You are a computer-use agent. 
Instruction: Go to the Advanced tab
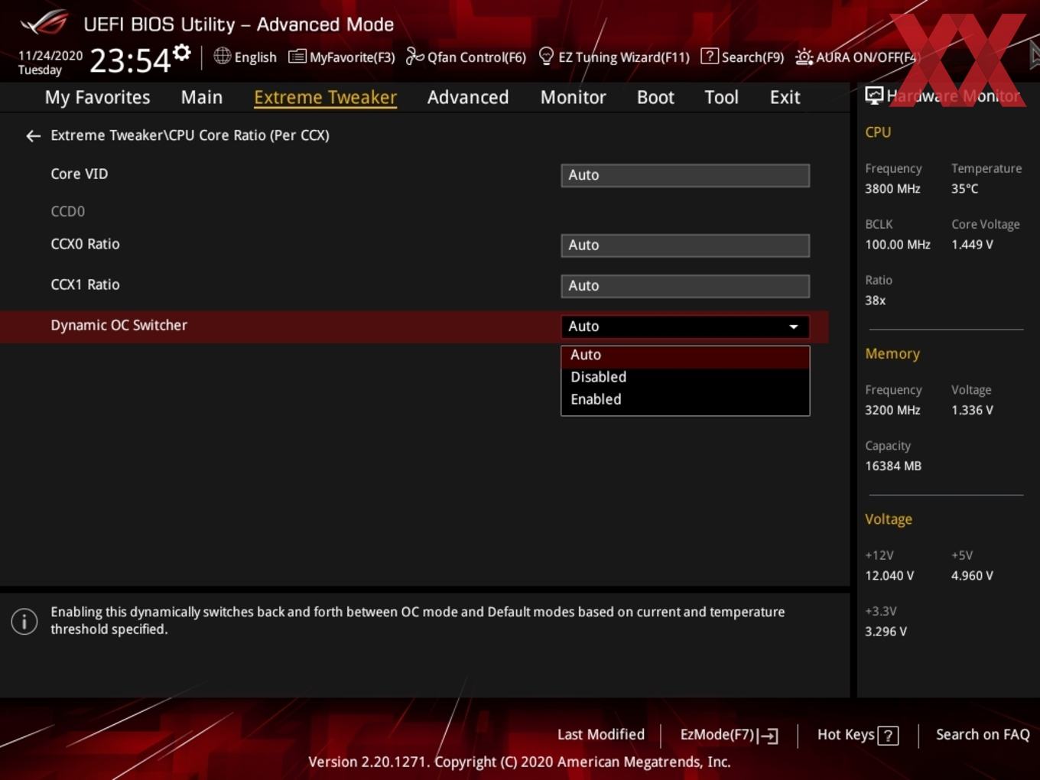[x=468, y=97]
